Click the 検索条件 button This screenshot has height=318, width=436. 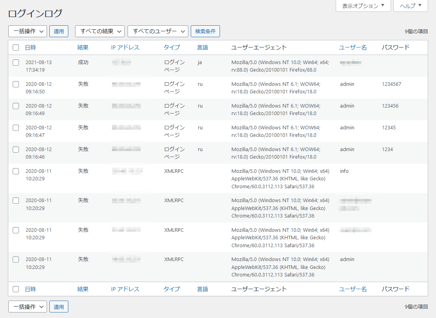(205, 31)
